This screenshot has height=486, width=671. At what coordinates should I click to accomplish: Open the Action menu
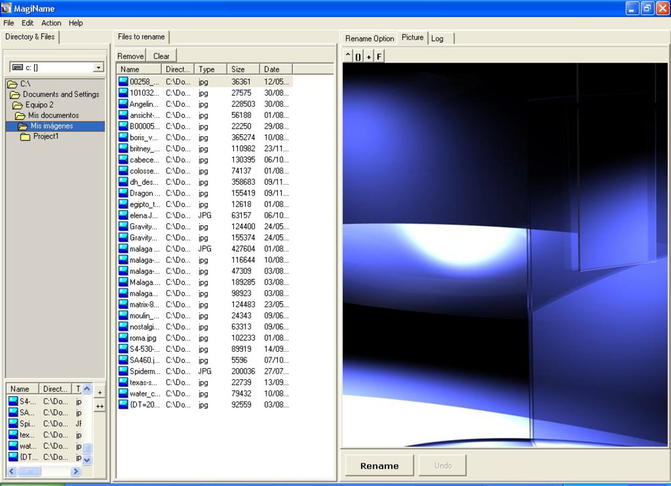point(51,22)
